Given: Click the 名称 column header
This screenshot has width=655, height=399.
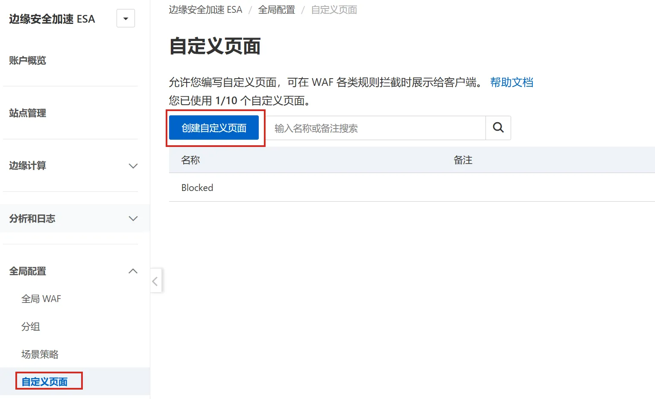Looking at the screenshot, I should [190, 160].
